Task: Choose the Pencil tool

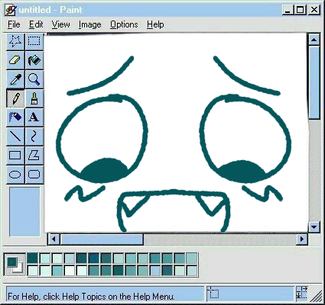Action: [15, 98]
